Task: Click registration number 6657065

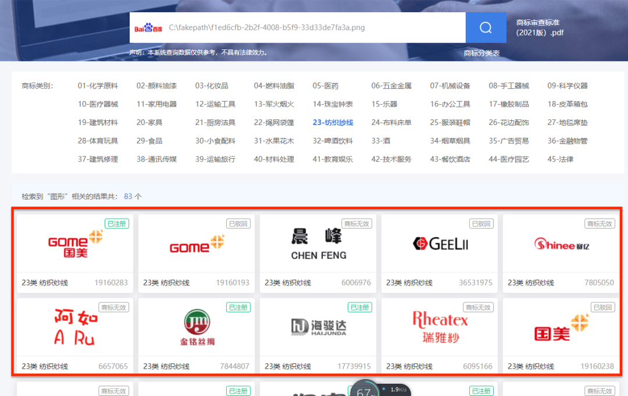Action: click(113, 366)
